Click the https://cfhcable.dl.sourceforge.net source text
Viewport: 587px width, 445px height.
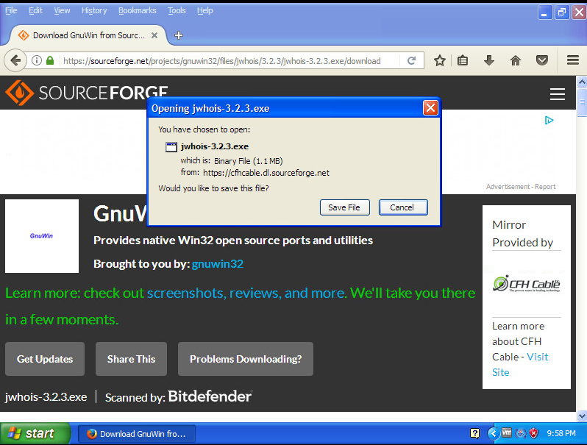266,173
